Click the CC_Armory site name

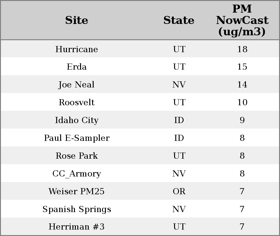click(x=76, y=174)
